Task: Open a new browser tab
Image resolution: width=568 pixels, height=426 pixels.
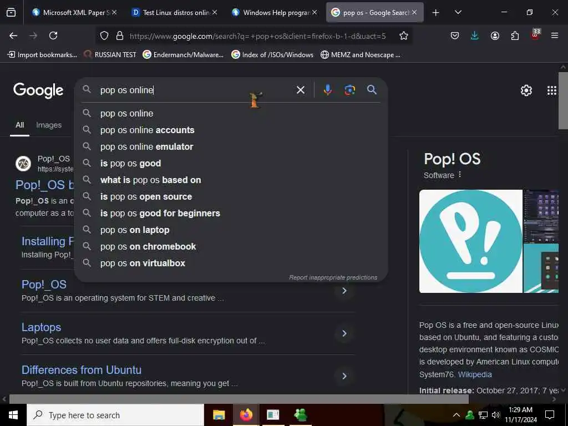Action: click(x=436, y=13)
